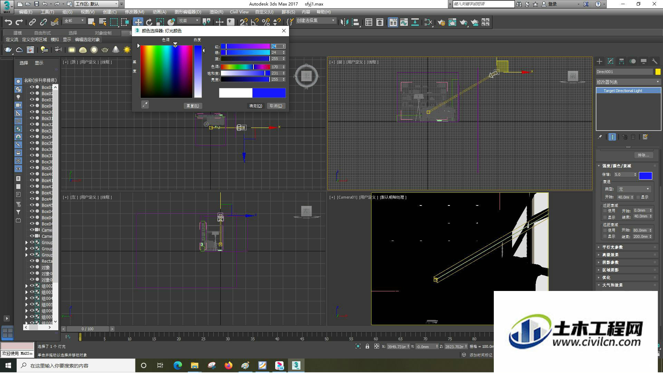Enable Decay Show checkbox
663x373 pixels.
tap(638, 197)
